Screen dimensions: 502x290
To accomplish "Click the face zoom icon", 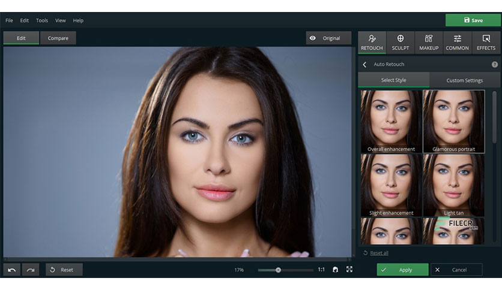I will point(335,270).
